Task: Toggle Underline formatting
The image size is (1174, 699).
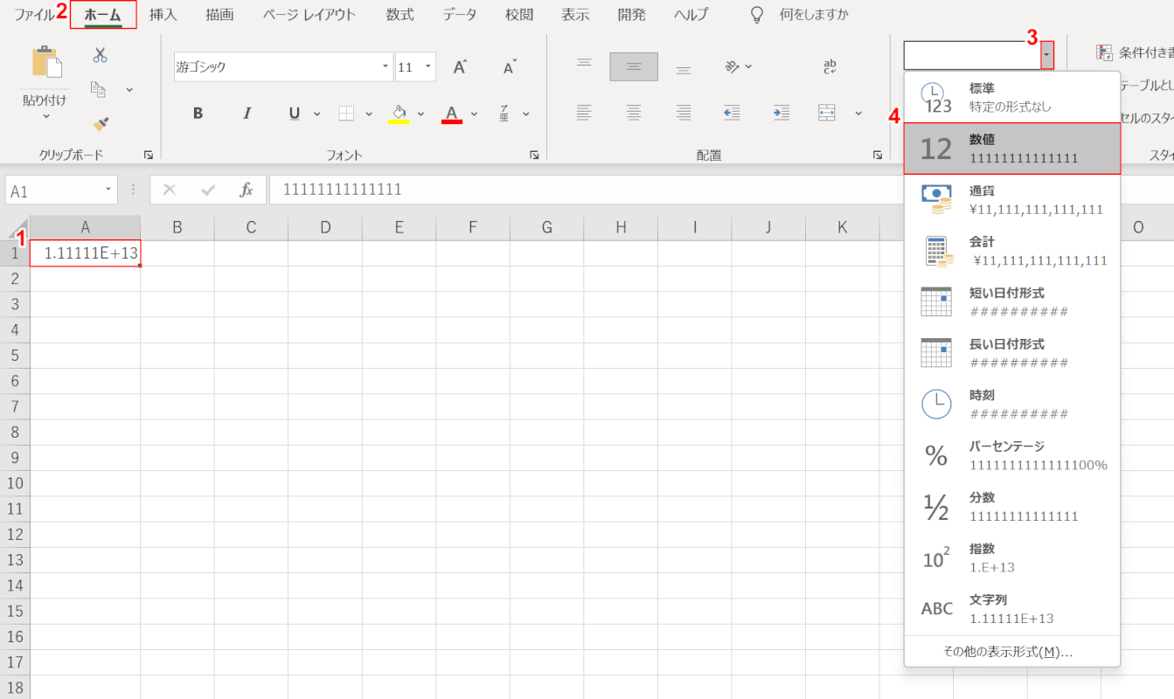Action: (x=295, y=114)
